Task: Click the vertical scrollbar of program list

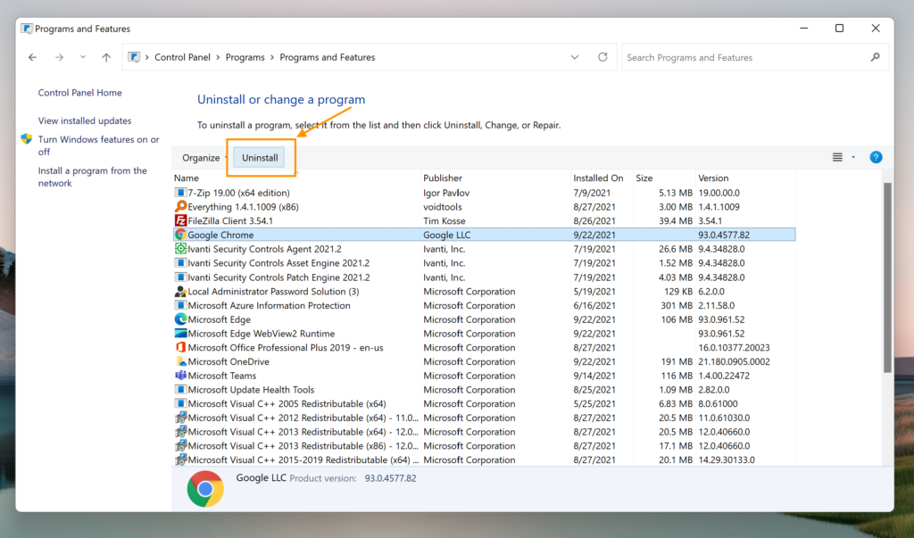Action: (886, 277)
